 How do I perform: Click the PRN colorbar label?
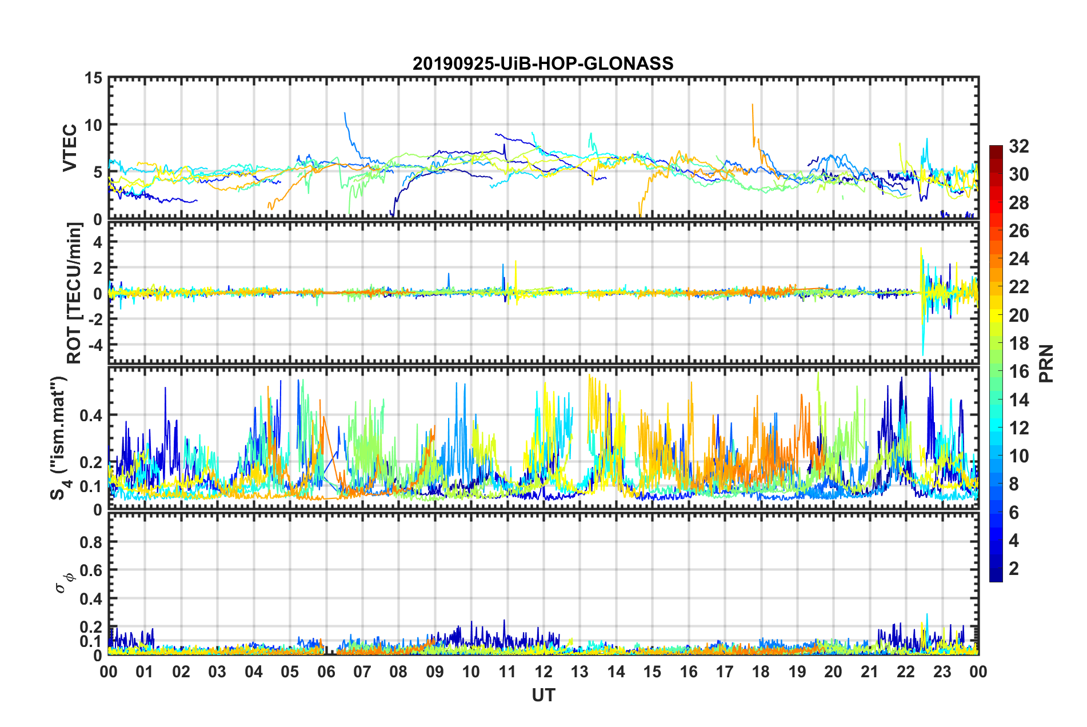tap(1046, 363)
